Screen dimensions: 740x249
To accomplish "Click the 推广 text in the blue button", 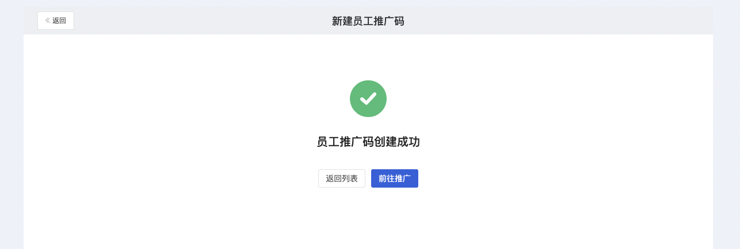I will pos(403,178).
